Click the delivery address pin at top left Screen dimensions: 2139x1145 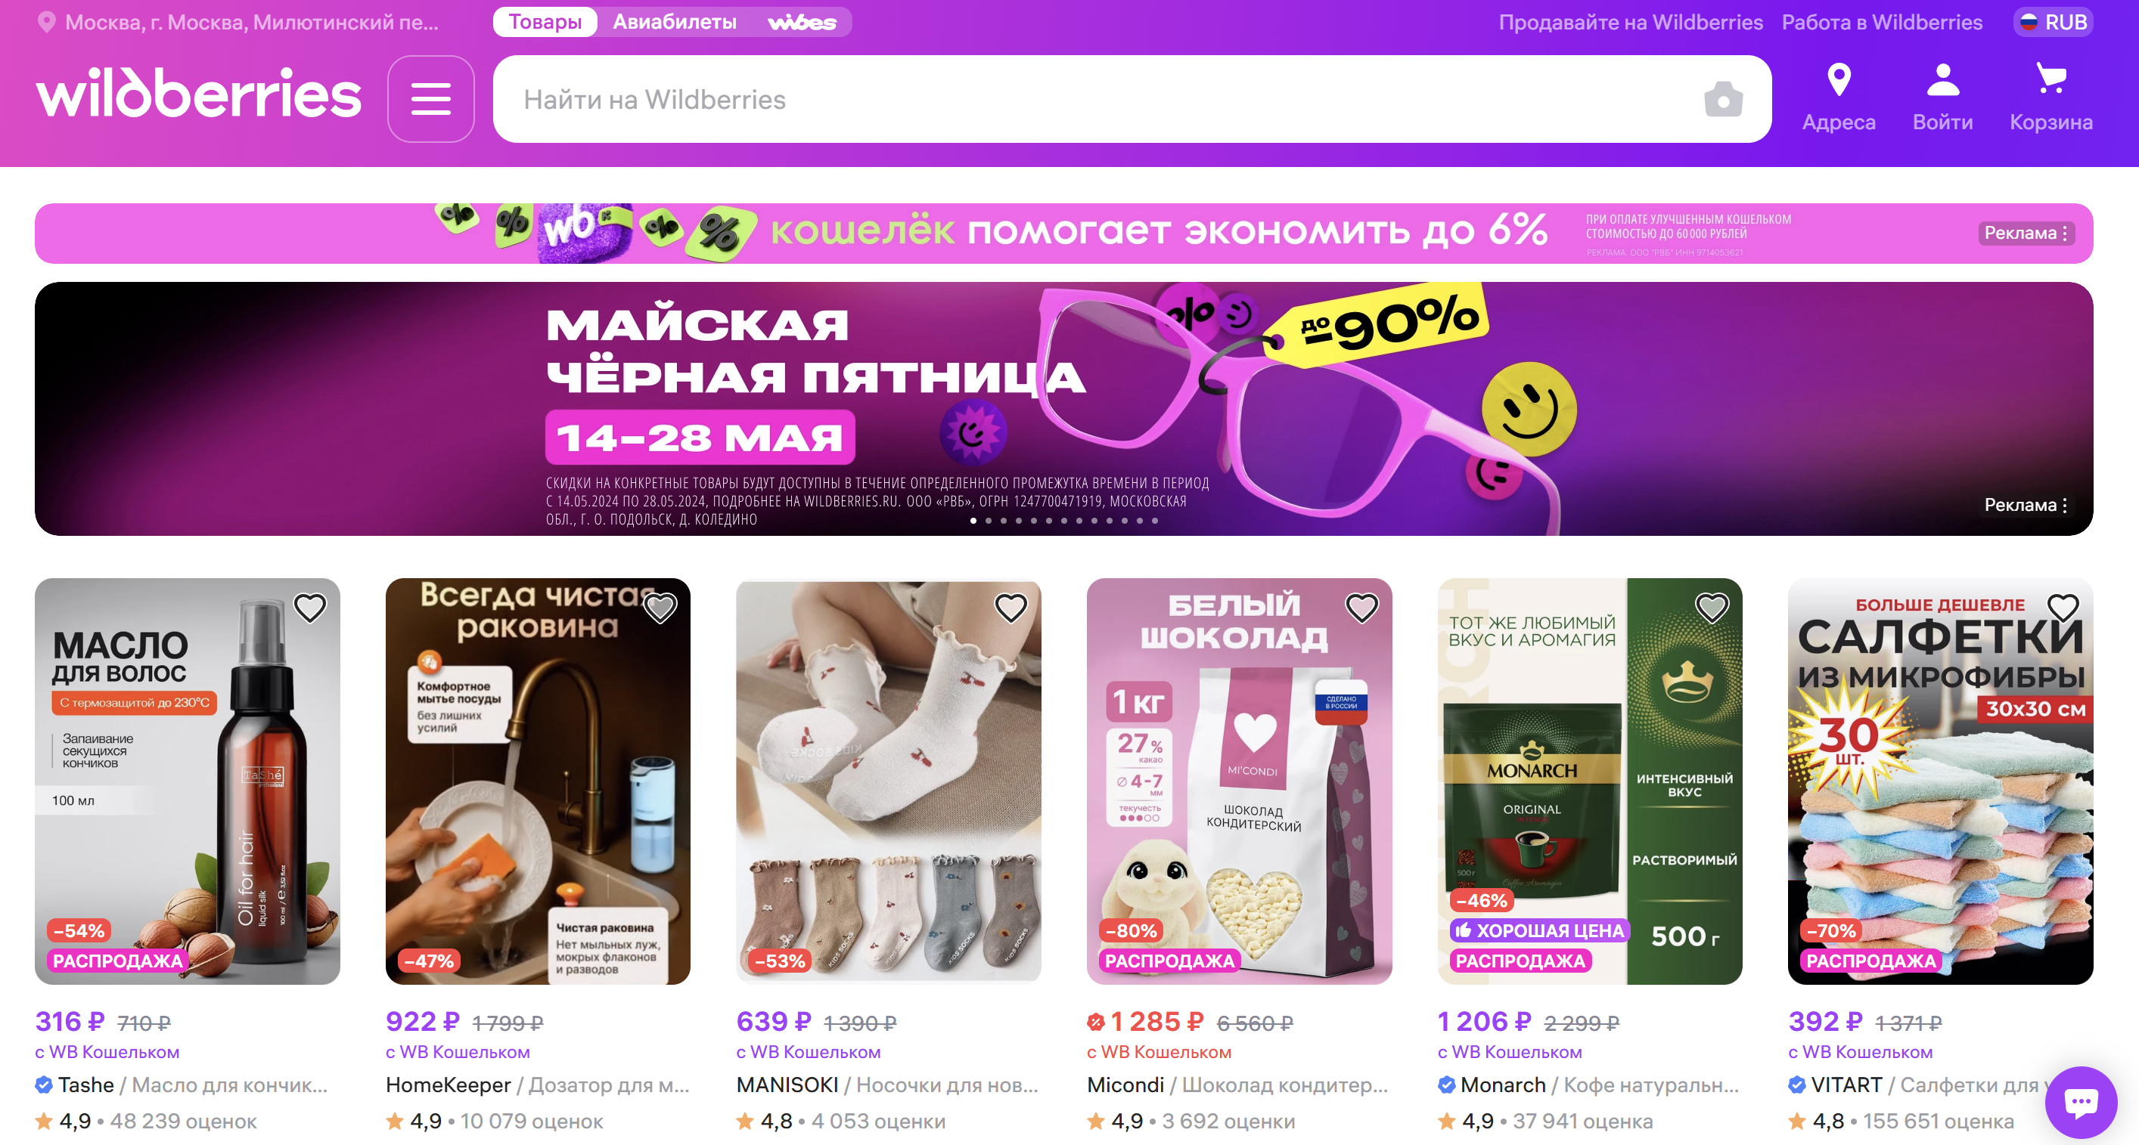48,23
